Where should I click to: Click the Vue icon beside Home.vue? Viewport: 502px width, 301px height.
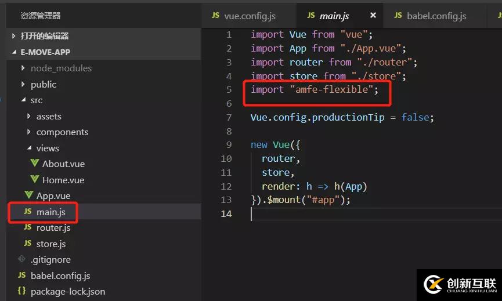point(35,179)
